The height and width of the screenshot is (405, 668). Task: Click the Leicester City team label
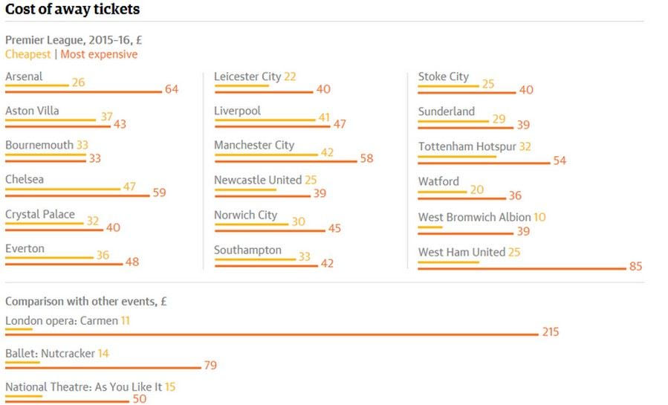[247, 77]
